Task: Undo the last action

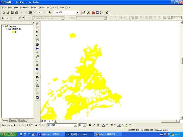Action: (x=40, y=13)
